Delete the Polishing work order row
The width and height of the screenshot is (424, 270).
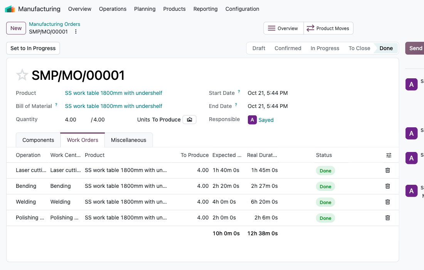coord(387,218)
